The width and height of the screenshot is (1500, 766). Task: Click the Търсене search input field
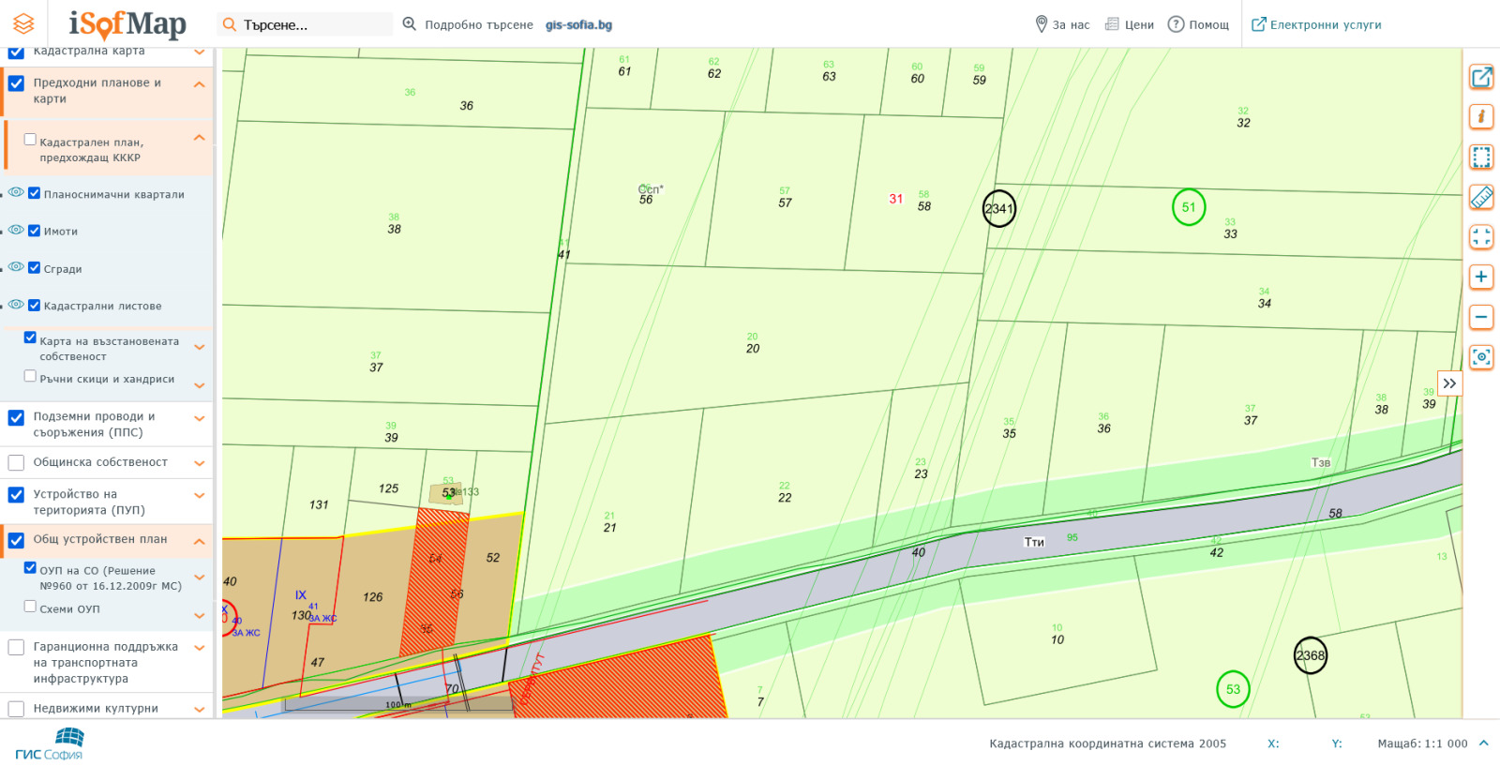(x=314, y=24)
